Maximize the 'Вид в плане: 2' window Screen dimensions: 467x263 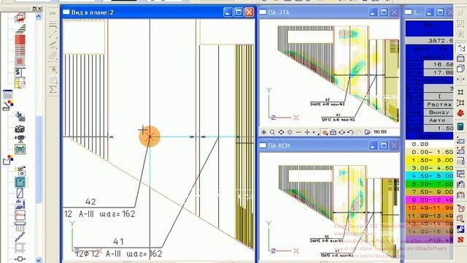tap(239, 12)
